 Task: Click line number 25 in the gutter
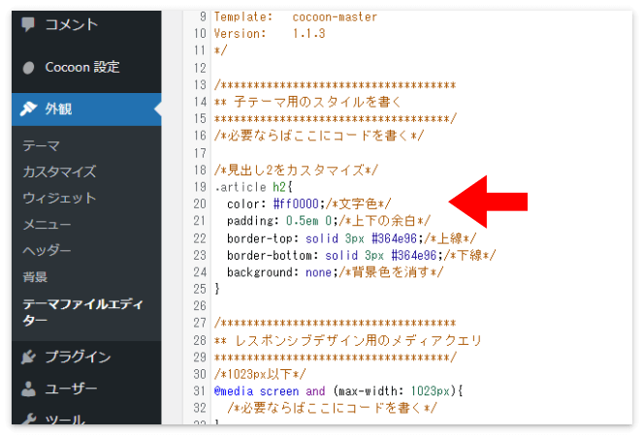tap(200, 289)
